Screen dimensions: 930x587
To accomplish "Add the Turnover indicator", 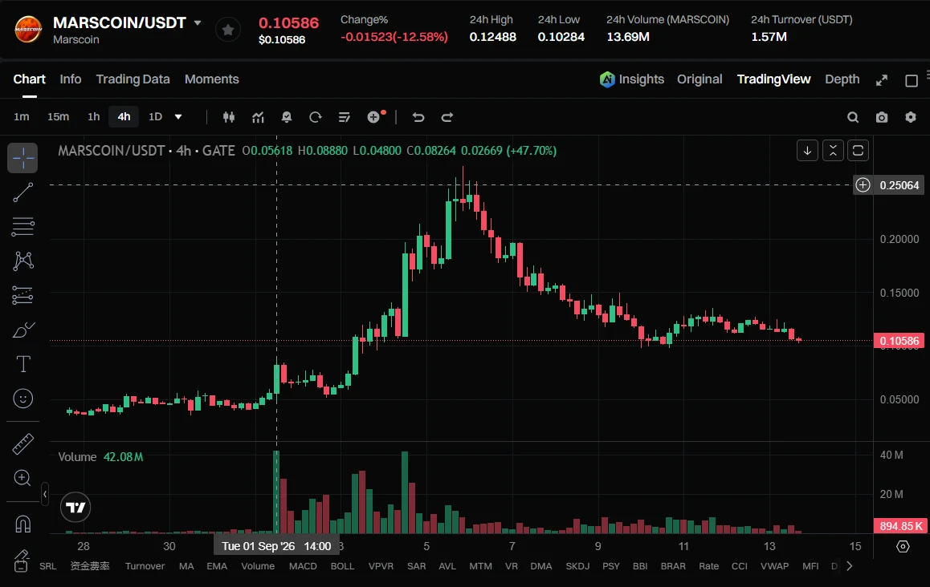I will [145, 566].
